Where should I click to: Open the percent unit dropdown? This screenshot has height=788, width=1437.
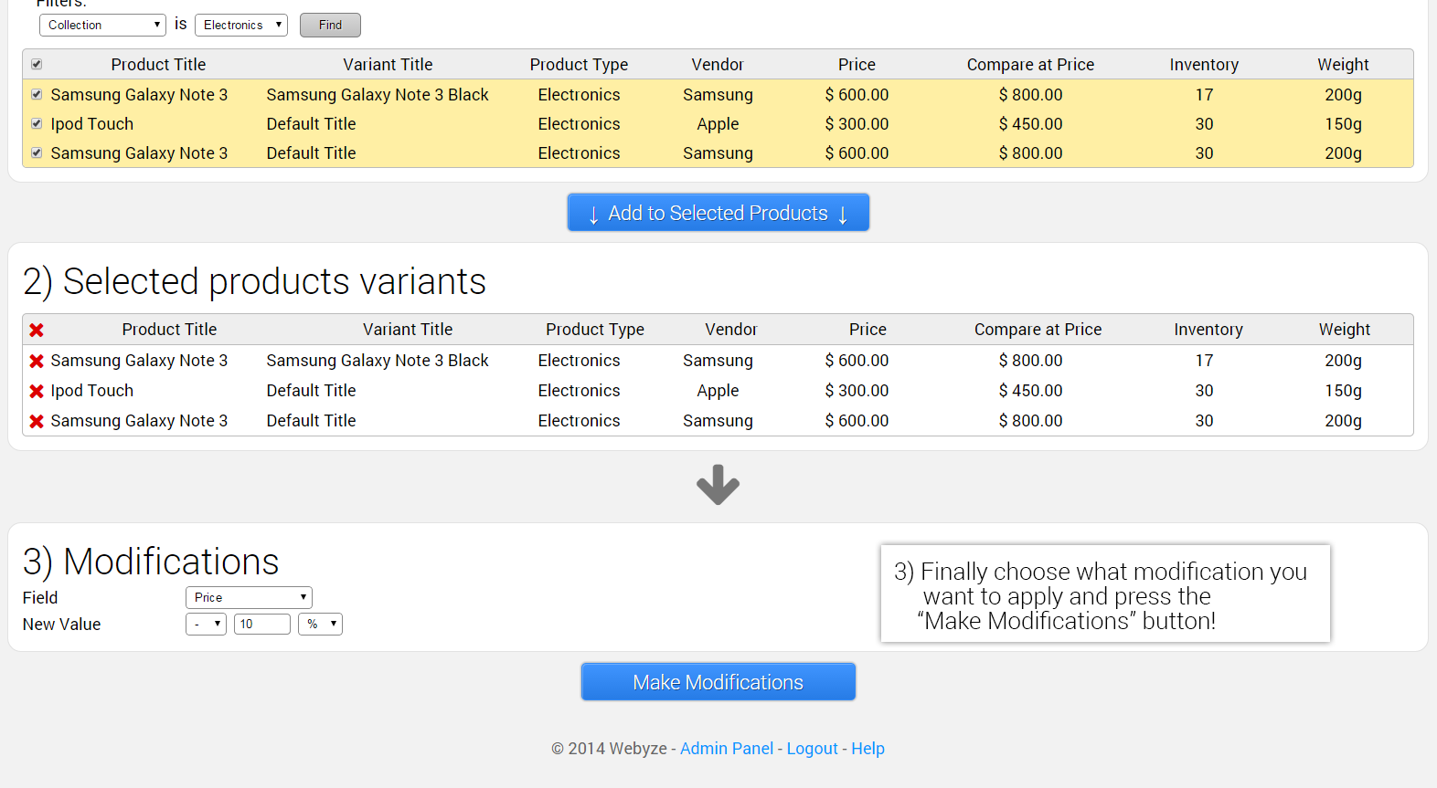320,624
